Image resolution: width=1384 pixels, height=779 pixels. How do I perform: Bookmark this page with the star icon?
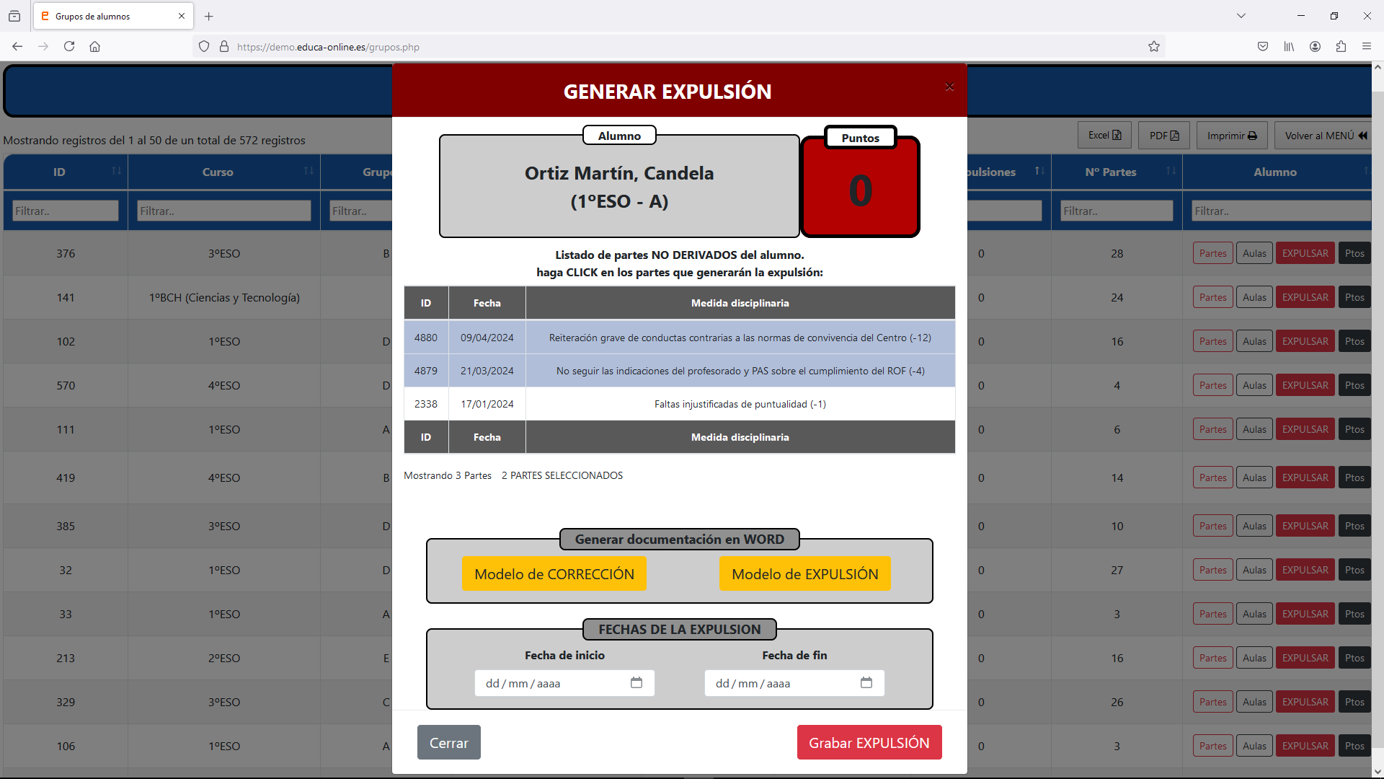(1153, 47)
